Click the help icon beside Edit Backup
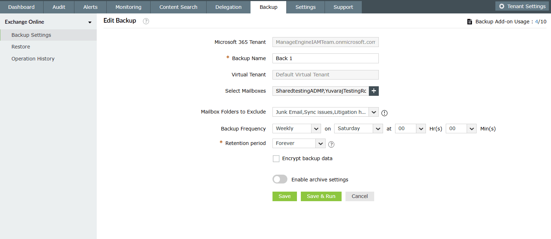 coord(146,21)
